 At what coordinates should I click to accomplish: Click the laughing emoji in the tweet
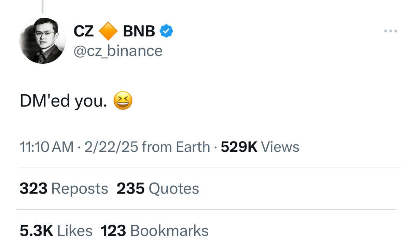pyautogui.click(x=123, y=101)
